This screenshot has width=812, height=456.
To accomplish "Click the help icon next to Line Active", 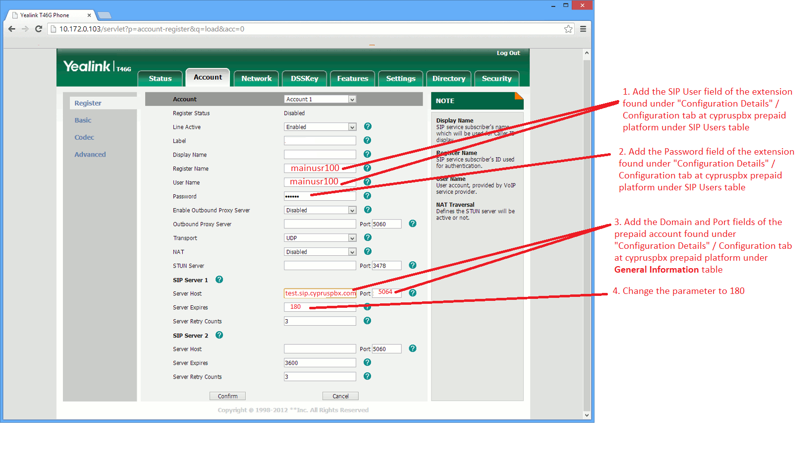I will (368, 126).
